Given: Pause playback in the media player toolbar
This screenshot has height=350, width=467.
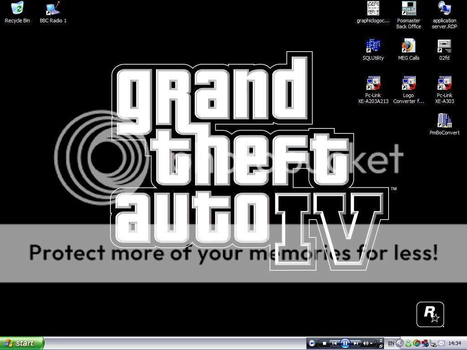Looking at the screenshot, I should tap(345, 343).
